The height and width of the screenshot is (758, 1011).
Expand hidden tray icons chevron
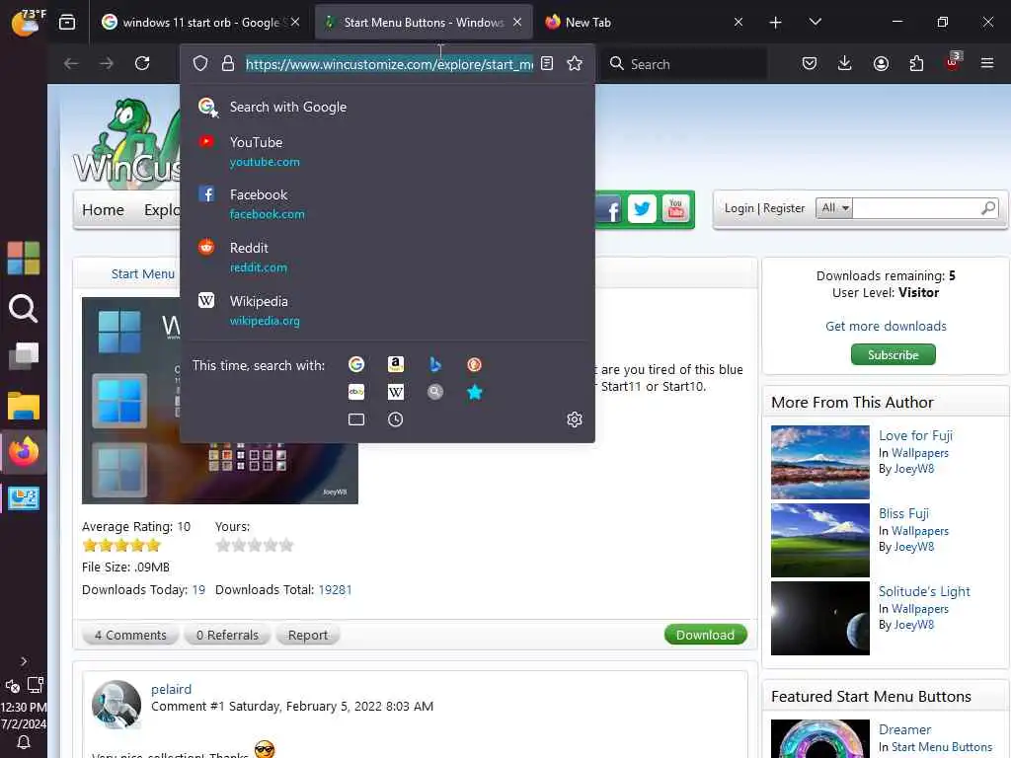pos(24,660)
